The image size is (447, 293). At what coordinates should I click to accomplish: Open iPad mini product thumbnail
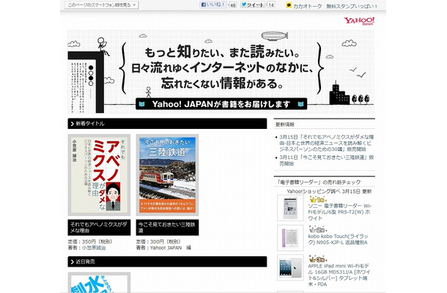click(290, 267)
